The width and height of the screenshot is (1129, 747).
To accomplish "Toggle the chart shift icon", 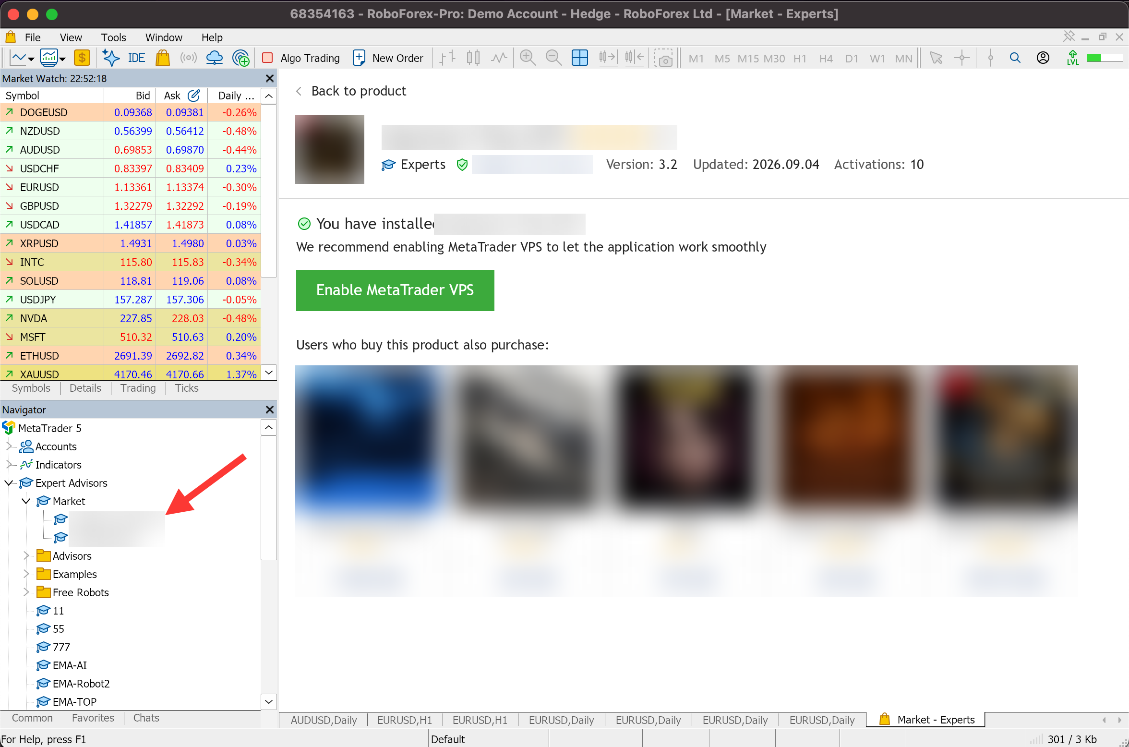I will coord(634,58).
